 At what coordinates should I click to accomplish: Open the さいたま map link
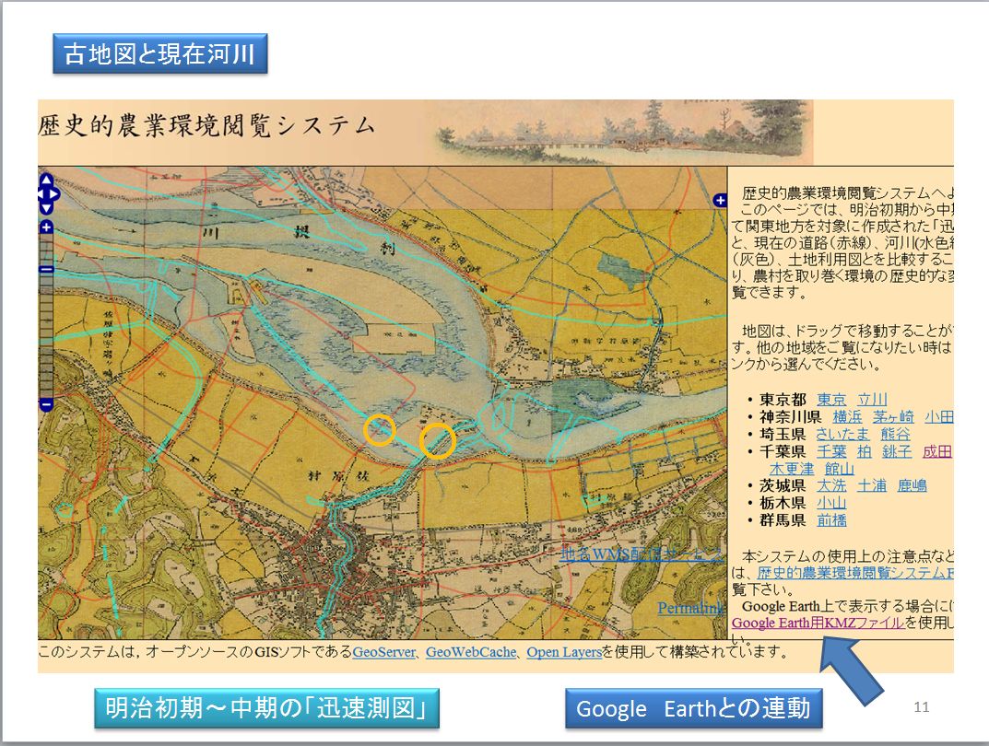tap(842, 434)
